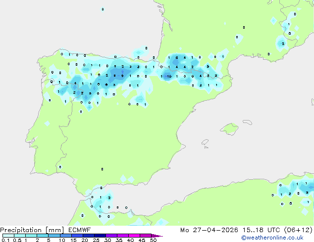The width and height of the screenshot is (314, 242).
Task: Click the 'Precipitation [mm]' title text
Action: tap(32, 230)
